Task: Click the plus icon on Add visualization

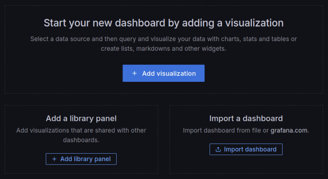Action: 134,74
